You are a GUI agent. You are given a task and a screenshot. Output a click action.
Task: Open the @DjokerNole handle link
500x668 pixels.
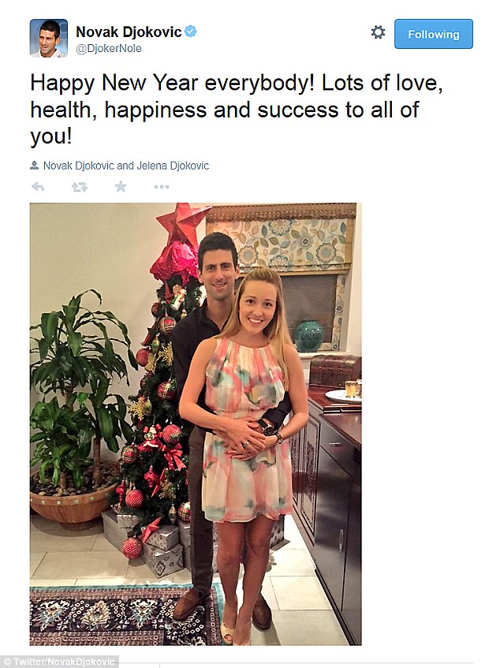pos(109,49)
